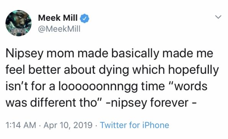
Task: Click the word mom in the first line
Action: 60,54
